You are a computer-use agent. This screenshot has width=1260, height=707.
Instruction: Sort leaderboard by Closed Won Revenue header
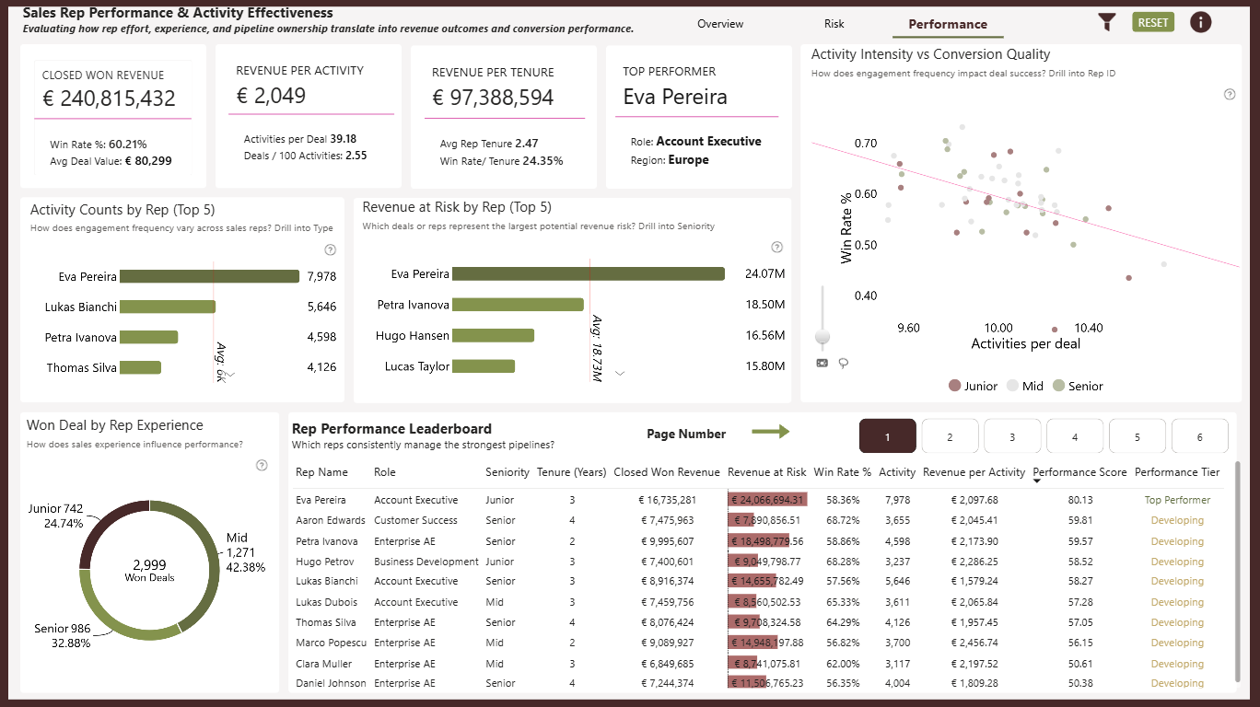(x=667, y=472)
